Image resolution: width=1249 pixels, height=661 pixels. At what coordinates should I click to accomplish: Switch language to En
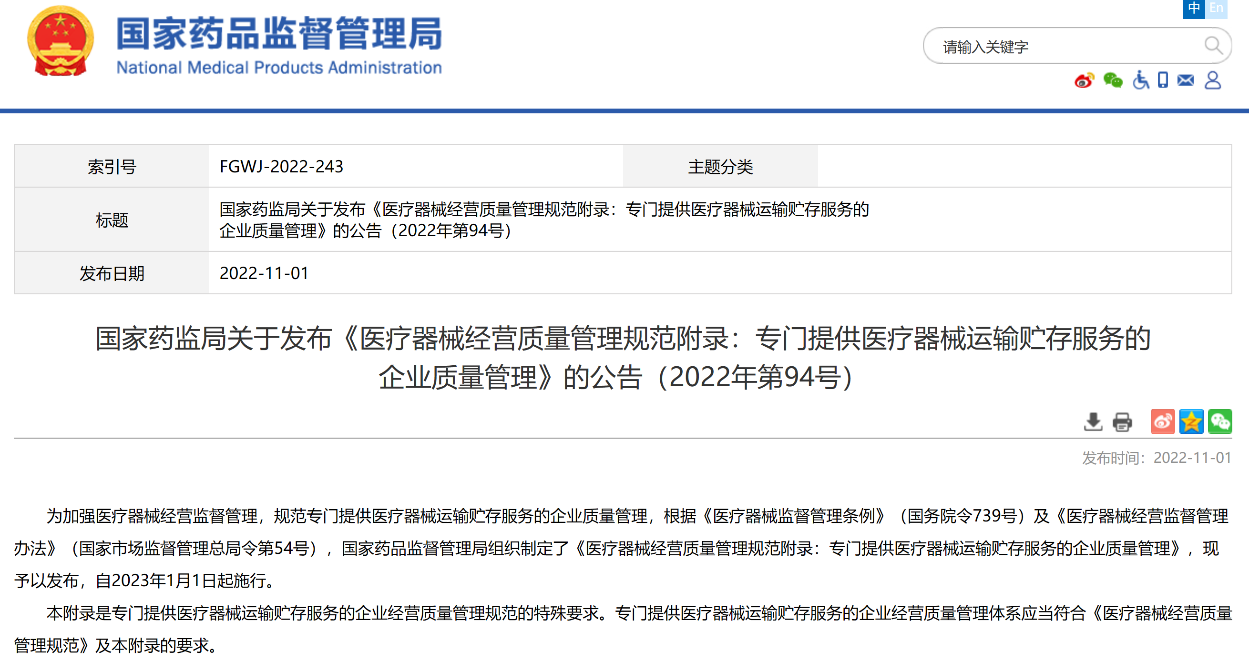[1216, 8]
